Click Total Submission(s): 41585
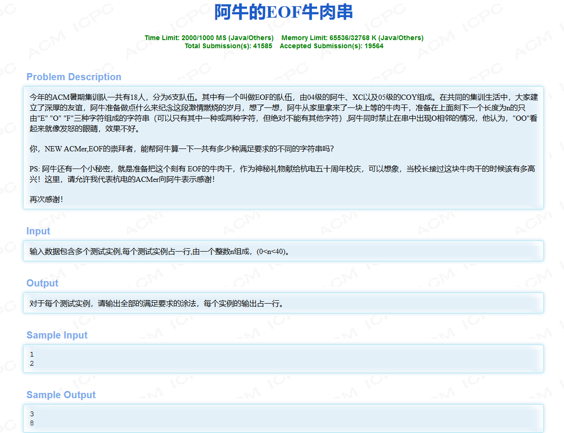 click(x=228, y=46)
